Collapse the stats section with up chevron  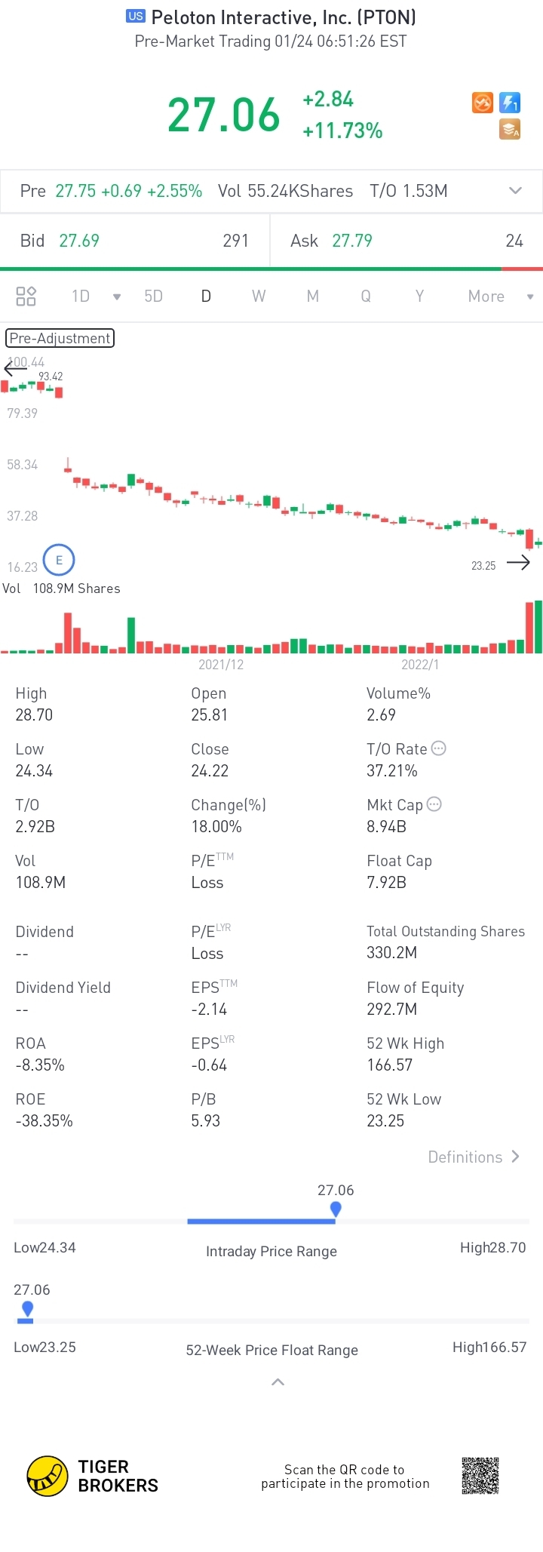tap(278, 1382)
